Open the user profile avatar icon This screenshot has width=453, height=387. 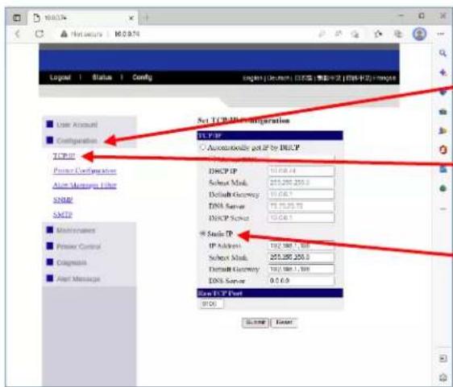coord(419,34)
